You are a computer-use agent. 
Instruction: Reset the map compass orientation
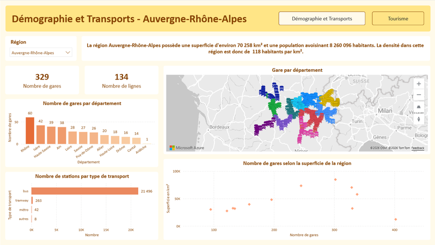pyautogui.click(x=418, y=119)
